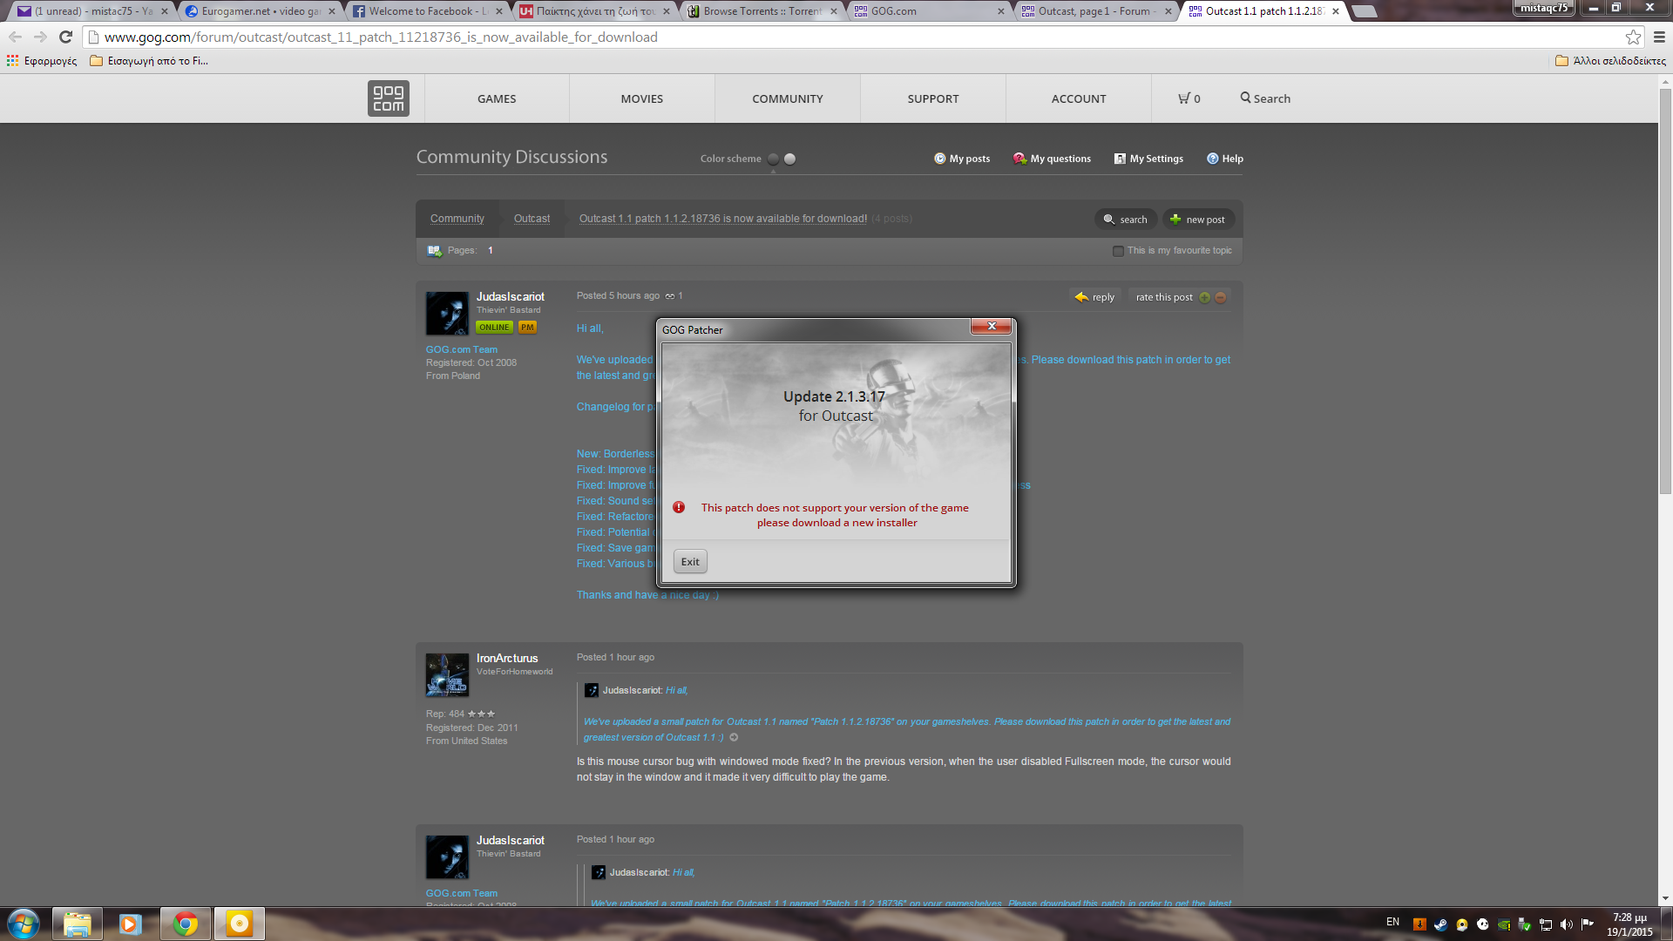This screenshot has width=1673, height=941.
Task: Open the ACCOUNT menu
Action: (x=1079, y=98)
